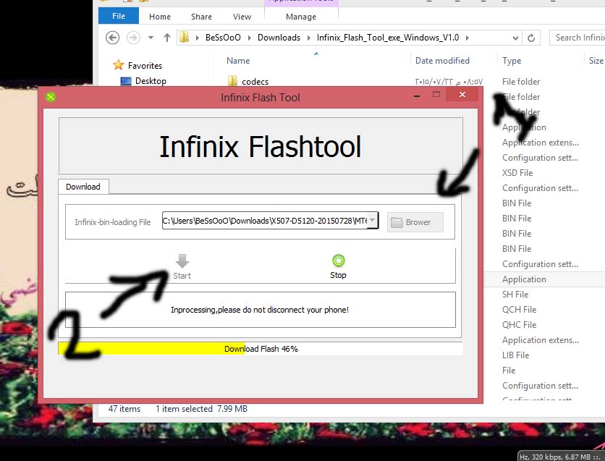Click the SH File type entry

pyautogui.click(x=515, y=295)
